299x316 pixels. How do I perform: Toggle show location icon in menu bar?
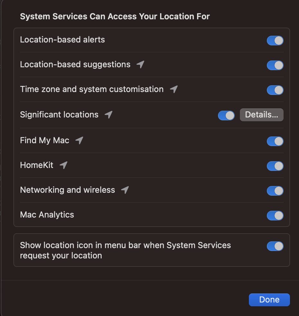coord(275,246)
